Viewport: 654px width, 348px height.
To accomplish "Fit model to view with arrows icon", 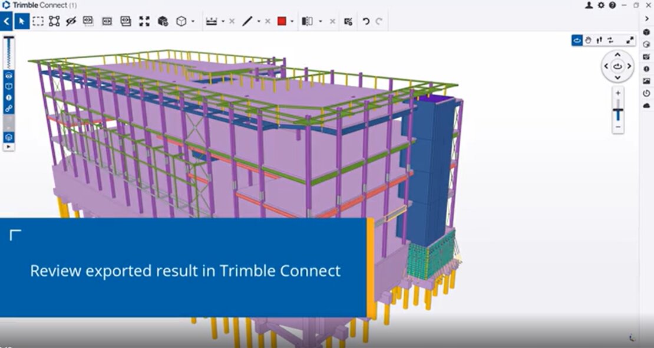I will 144,21.
